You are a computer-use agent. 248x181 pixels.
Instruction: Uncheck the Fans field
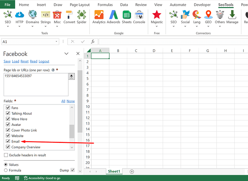[x=8, y=108]
